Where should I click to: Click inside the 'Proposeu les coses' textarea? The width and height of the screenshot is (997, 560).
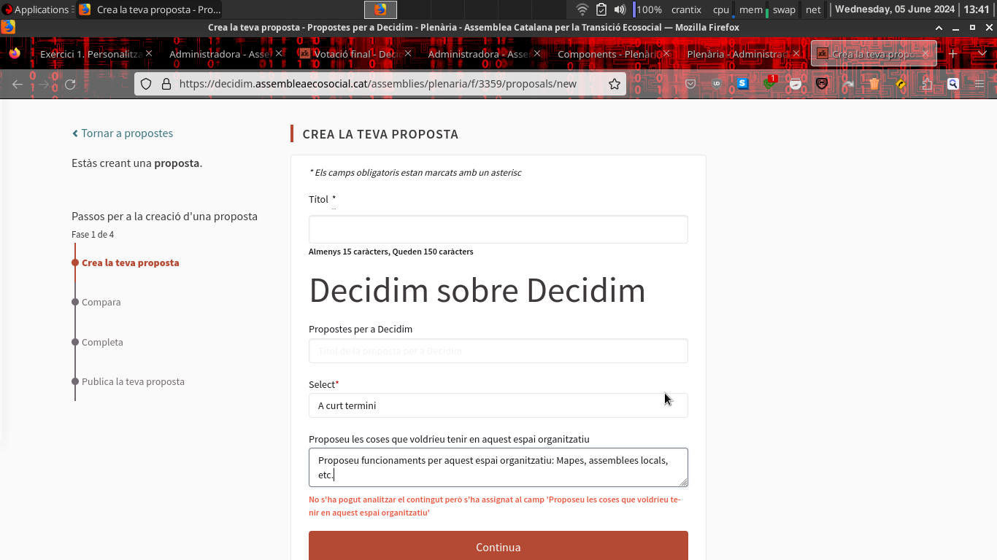click(498, 467)
